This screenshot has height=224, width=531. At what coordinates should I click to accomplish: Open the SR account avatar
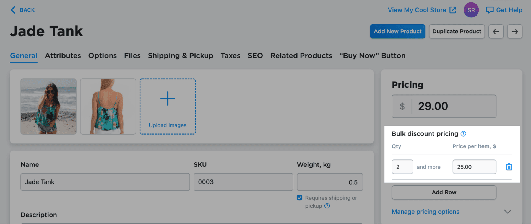click(471, 10)
